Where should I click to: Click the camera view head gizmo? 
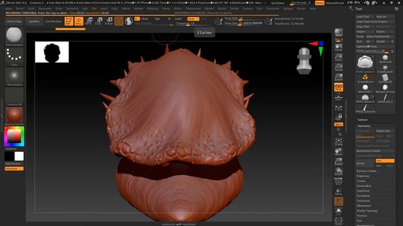pyautogui.click(x=304, y=61)
